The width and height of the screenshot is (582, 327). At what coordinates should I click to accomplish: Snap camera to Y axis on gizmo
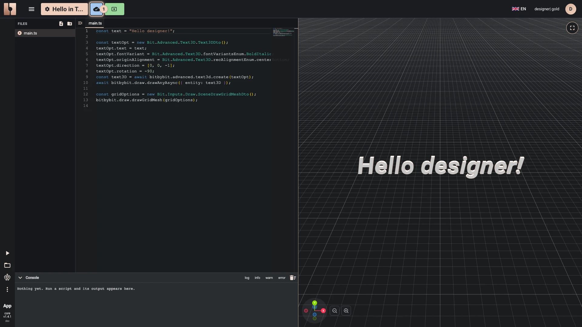tap(315, 303)
